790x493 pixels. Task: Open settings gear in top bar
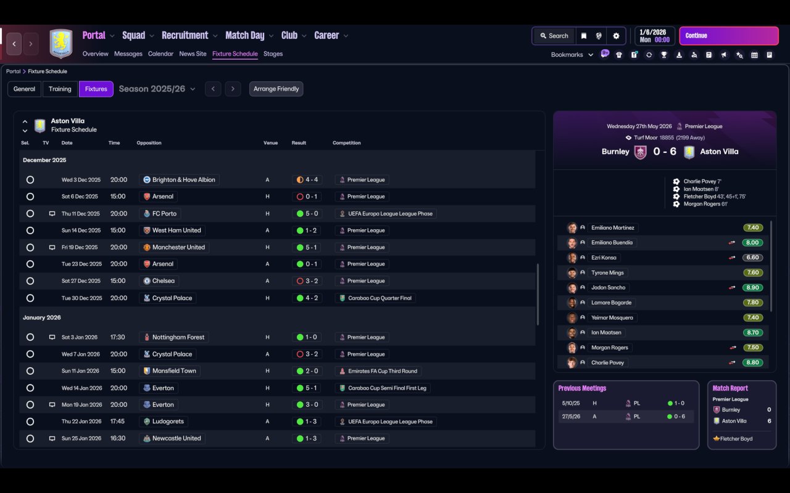pyautogui.click(x=616, y=36)
